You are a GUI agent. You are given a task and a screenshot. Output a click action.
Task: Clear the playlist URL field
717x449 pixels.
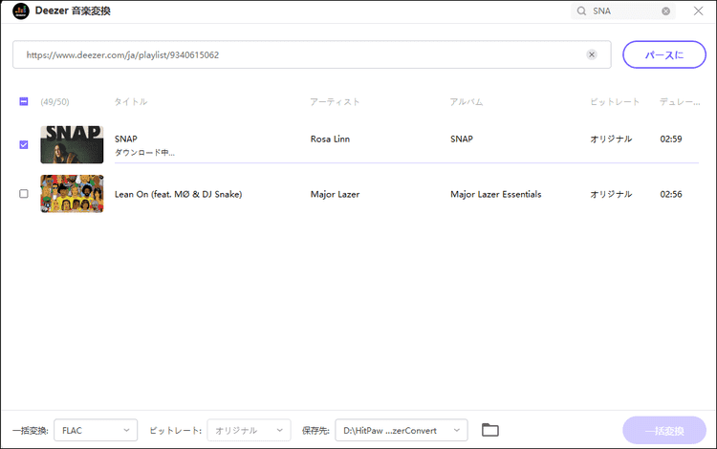(592, 54)
